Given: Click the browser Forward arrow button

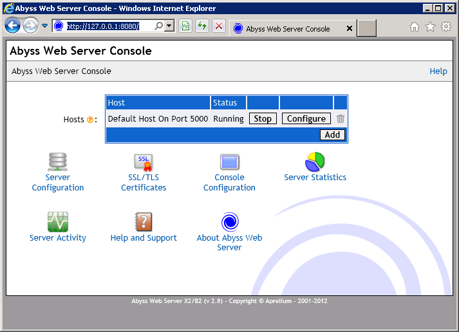Looking at the screenshot, I should 30,26.
